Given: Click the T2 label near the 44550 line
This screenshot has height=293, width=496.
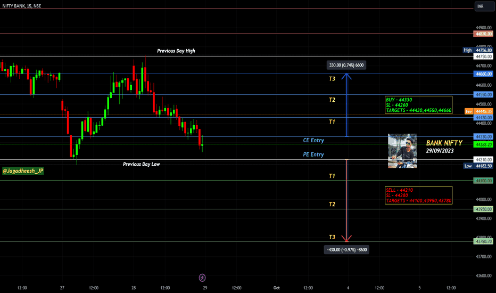Looking at the screenshot, I should [332, 100].
